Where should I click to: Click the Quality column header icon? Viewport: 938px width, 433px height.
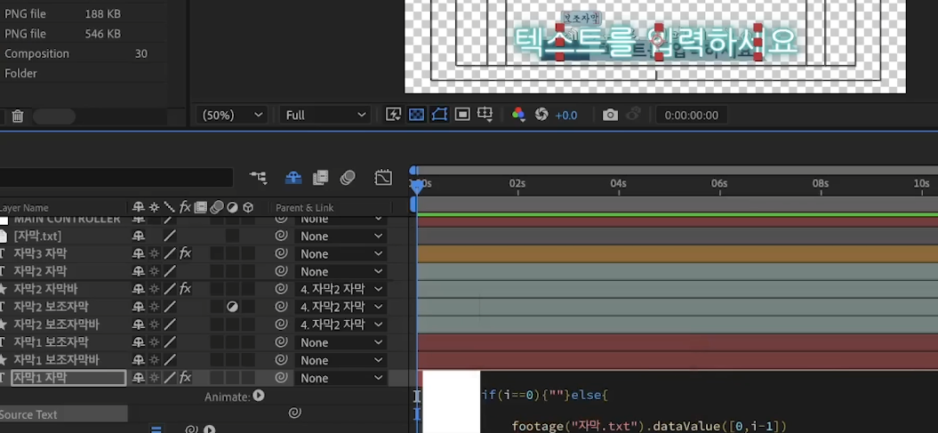point(170,207)
